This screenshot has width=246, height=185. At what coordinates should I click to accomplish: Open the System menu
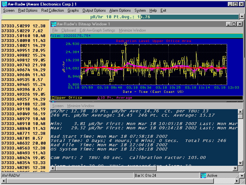[x=140, y=10]
